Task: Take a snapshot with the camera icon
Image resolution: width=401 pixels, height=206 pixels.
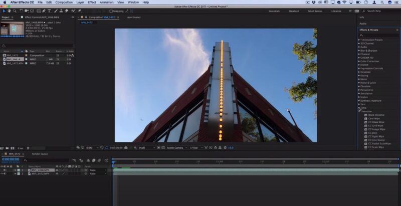Action: tap(126, 148)
